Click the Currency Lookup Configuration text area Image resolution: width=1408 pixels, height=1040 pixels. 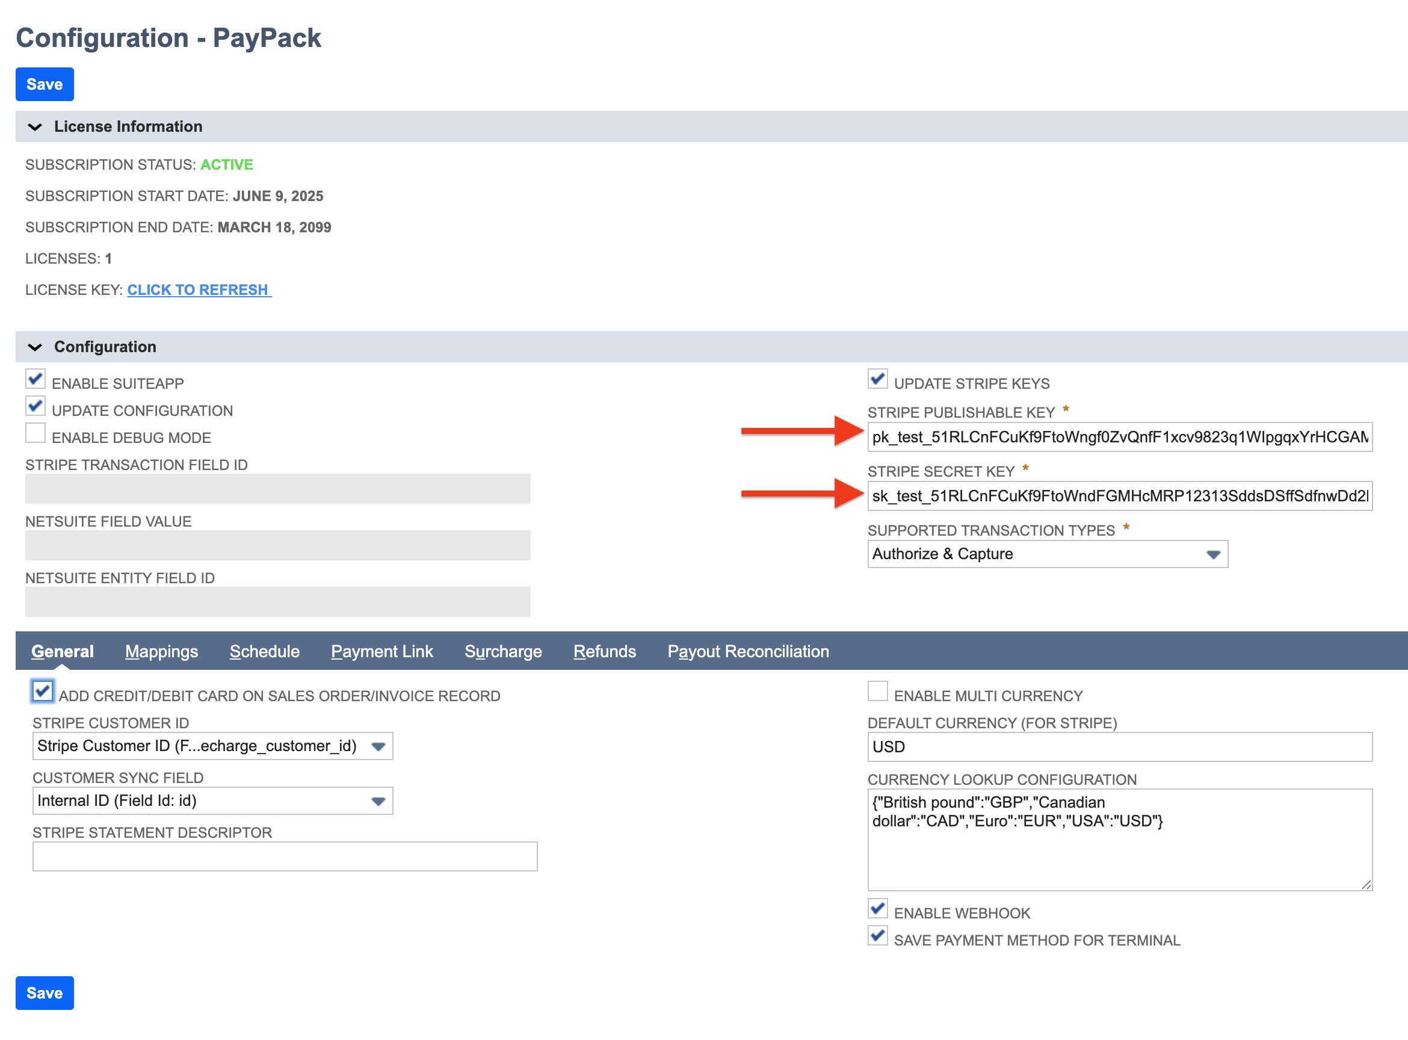[1120, 840]
